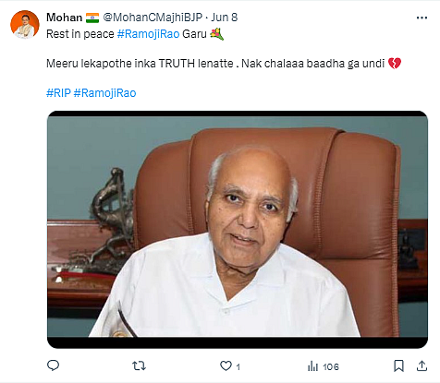The image size is (440, 383).
Task: Click the Indian flag emoji beside Mohan
Action: coord(92,18)
